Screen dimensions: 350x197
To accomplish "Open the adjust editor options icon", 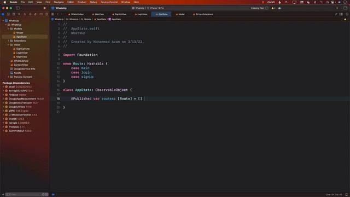I will [341, 14].
